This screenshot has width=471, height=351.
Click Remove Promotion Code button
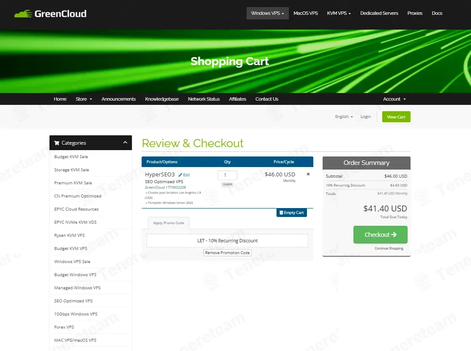227,253
